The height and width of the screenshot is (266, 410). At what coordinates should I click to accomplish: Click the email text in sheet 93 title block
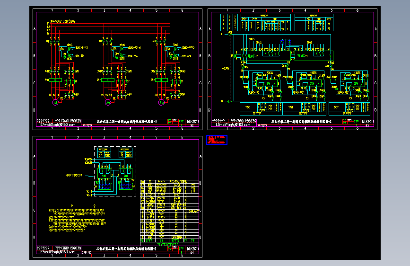(233, 124)
